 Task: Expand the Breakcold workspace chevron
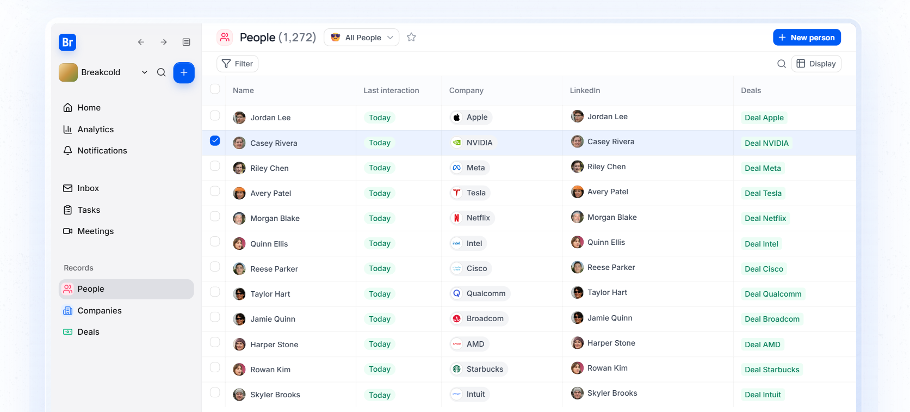tap(145, 72)
